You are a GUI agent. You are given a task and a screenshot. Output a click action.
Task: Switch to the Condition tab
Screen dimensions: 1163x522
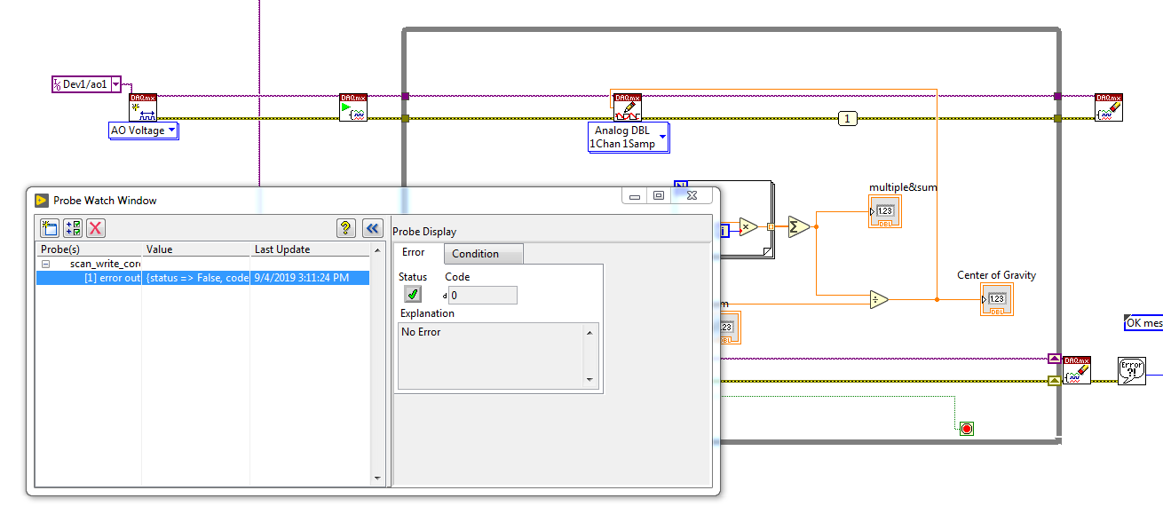click(484, 254)
